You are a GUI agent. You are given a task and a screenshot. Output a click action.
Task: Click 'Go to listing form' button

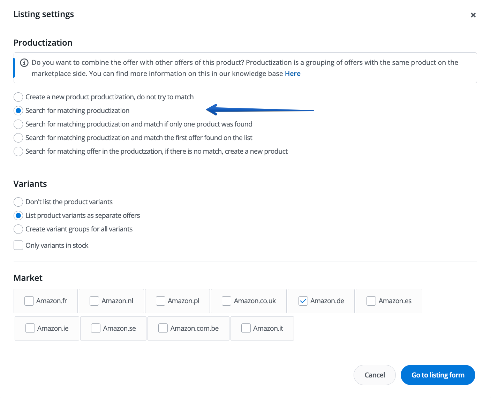(438, 375)
